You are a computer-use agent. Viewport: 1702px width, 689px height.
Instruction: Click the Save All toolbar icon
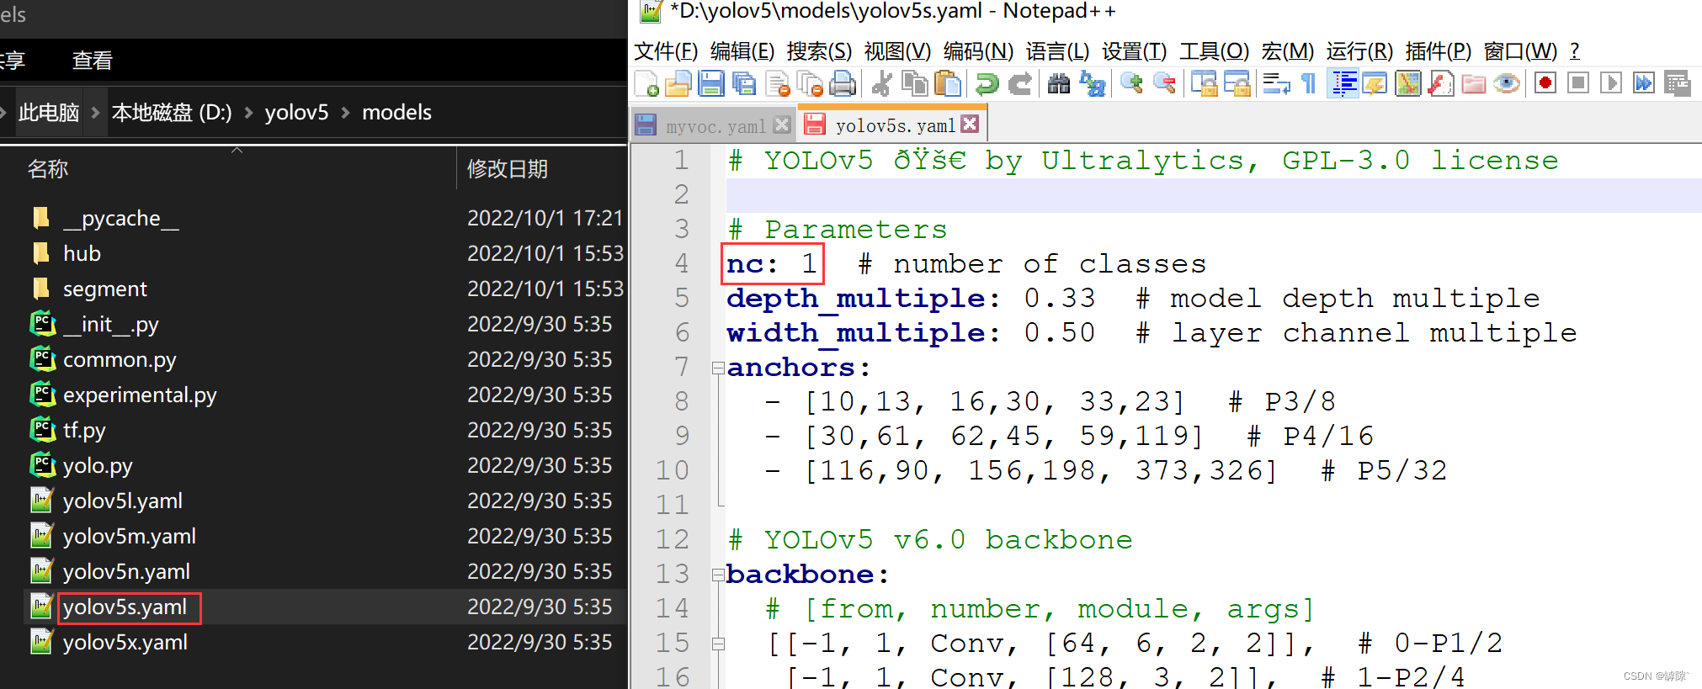pos(744,83)
